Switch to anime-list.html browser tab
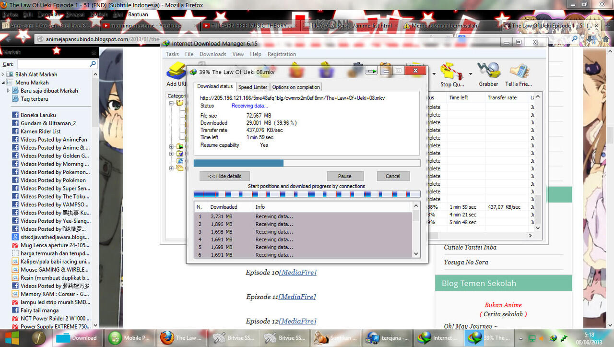The height and width of the screenshot is (347, 614). pos(351,26)
